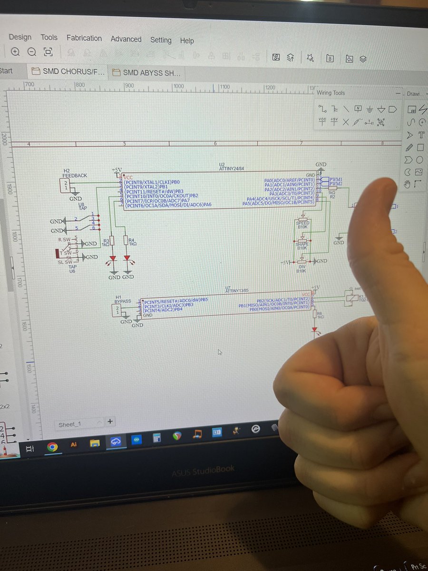The width and height of the screenshot is (428, 571).
Task: Click the H2 FEEDBACK header label
Action: [75, 173]
